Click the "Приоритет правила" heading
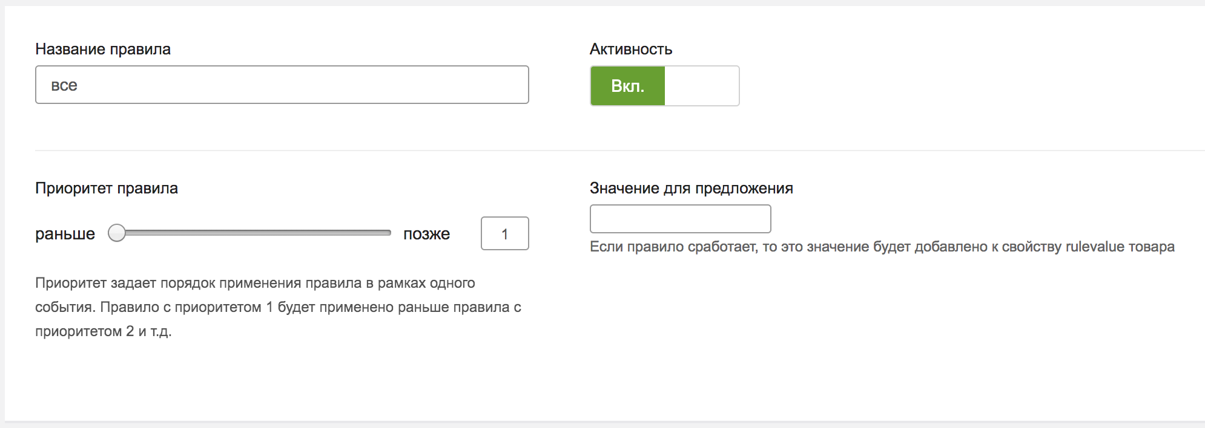The height and width of the screenshot is (428, 1205). click(x=107, y=188)
